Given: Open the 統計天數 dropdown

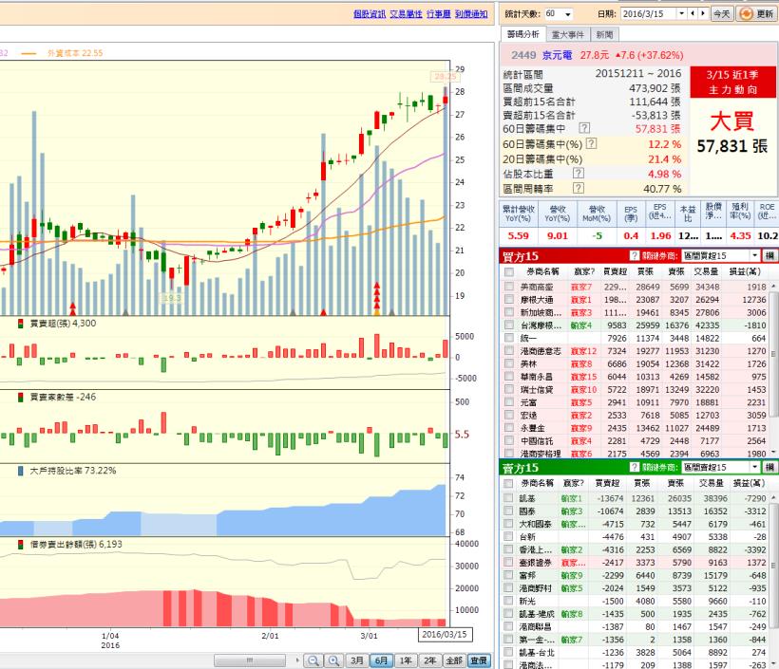Looking at the screenshot, I should tap(568, 14).
